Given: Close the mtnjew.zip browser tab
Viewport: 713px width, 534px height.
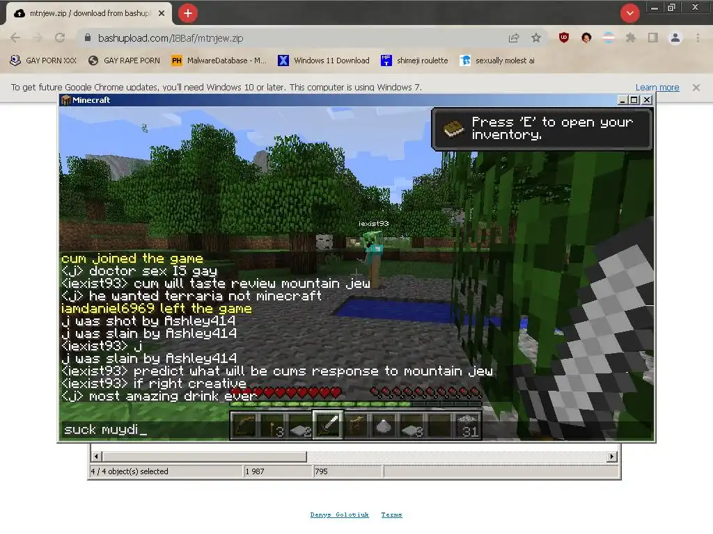Looking at the screenshot, I should (x=162, y=14).
